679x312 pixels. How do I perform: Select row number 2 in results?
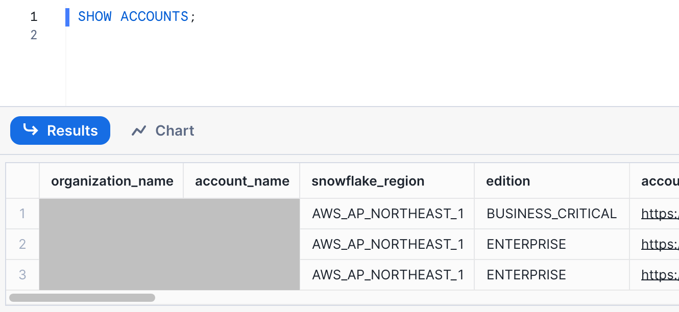pos(22,244)
